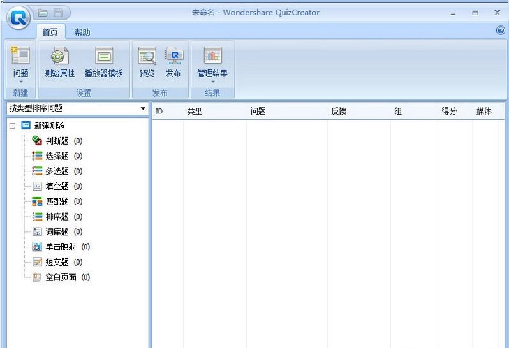This screenshot has height=348, width=509.
Task: Select the 空白页面 icon in tree
Action: coord(37,277)
